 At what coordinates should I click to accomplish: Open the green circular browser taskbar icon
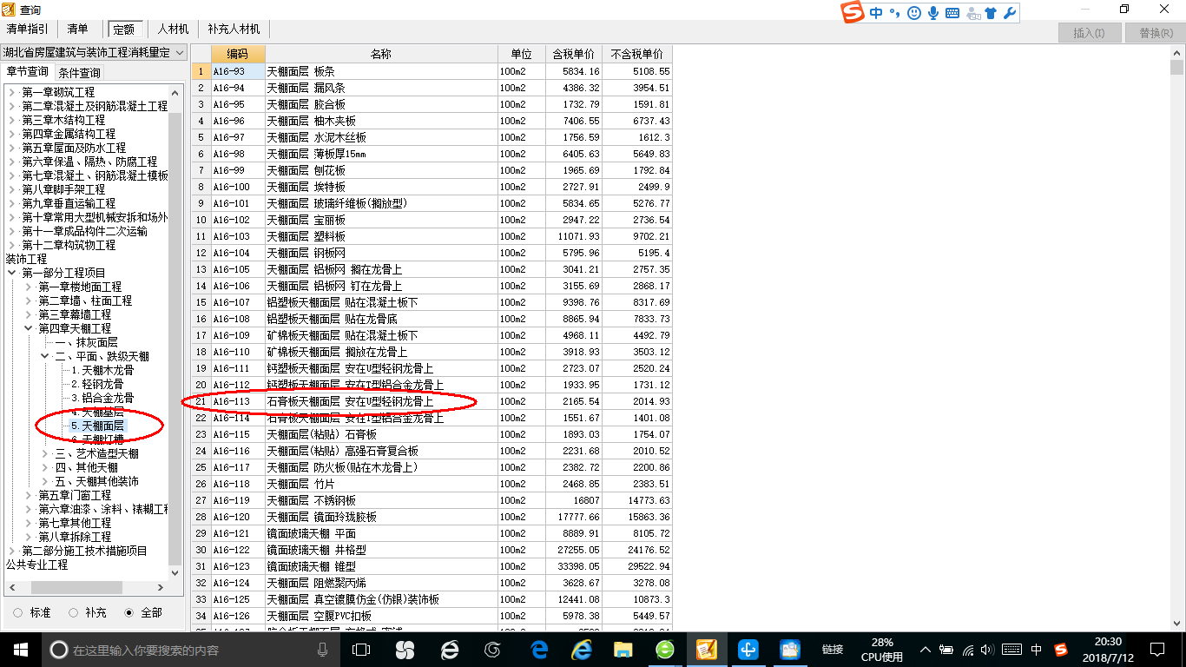click(x=664, y=650)
